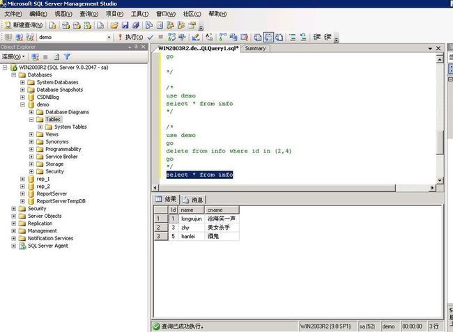Select the Replication folder in the tree
The image size is (453, 332).
[40, 223]
